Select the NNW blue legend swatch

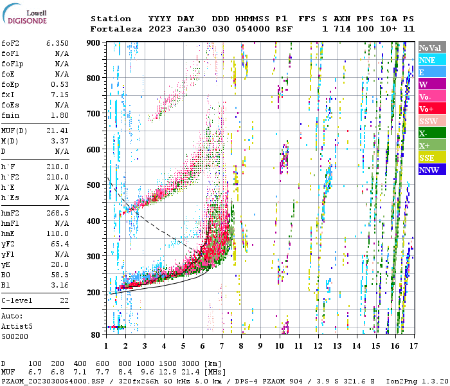pyautogui.click(x=432, y=169)
